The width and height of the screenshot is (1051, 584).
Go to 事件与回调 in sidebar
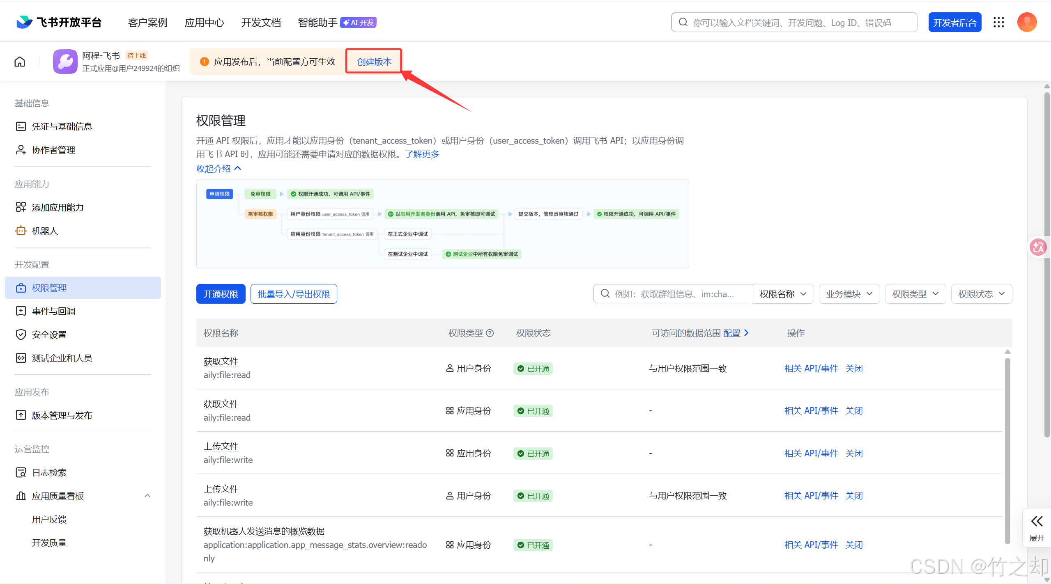click(x=53, y=311)
